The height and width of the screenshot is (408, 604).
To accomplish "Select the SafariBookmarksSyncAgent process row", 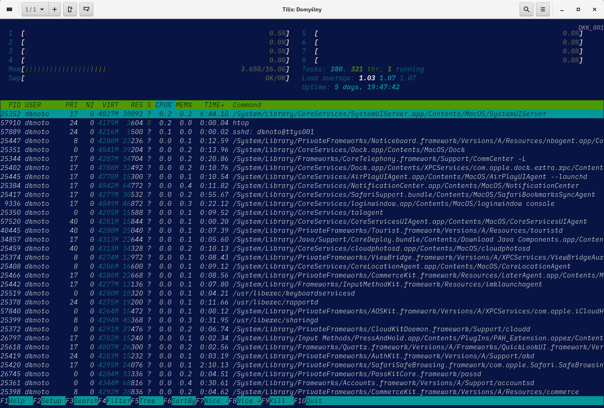I will pyautogui.click(x=302, y=194).
